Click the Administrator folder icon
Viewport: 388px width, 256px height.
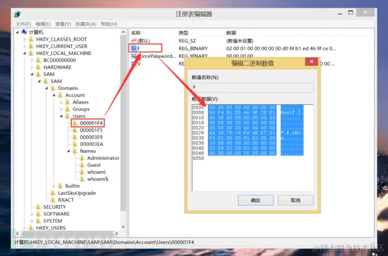pyautogui.click(x=83, y=158)
